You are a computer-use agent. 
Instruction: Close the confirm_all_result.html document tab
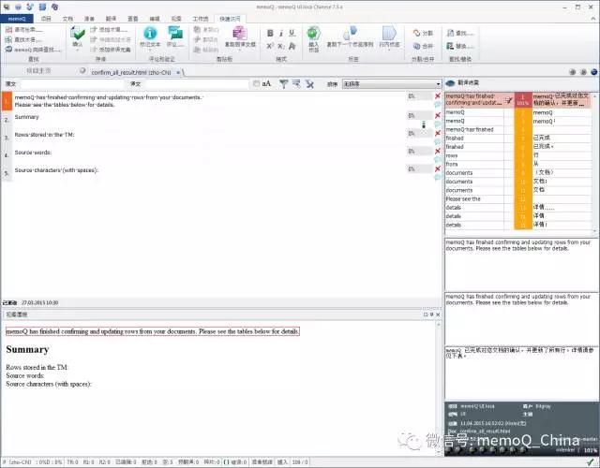coord(178,72)
